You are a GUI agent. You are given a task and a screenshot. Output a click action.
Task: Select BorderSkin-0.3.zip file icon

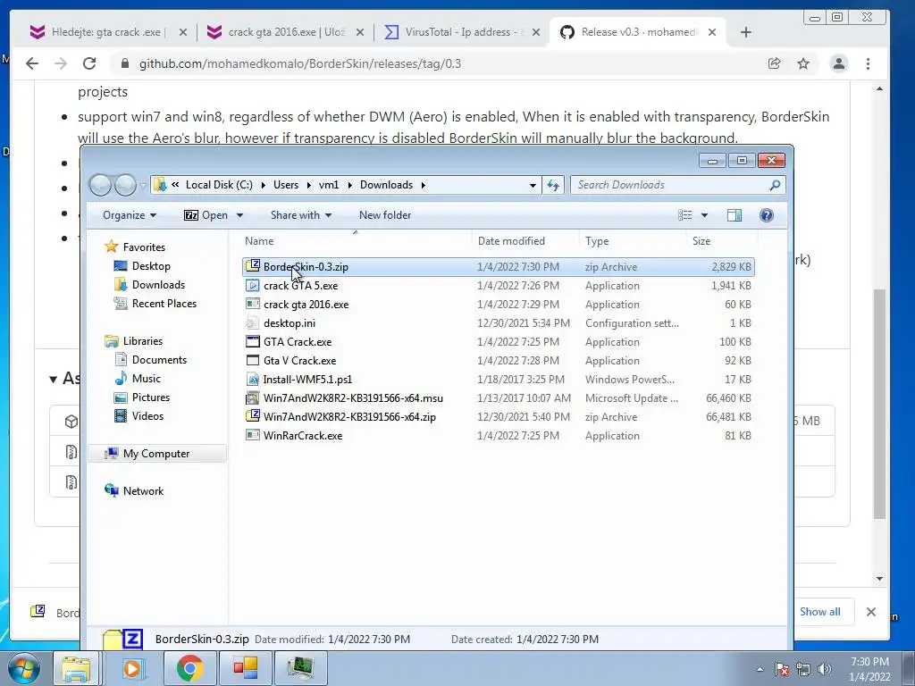tap(253, 266)
